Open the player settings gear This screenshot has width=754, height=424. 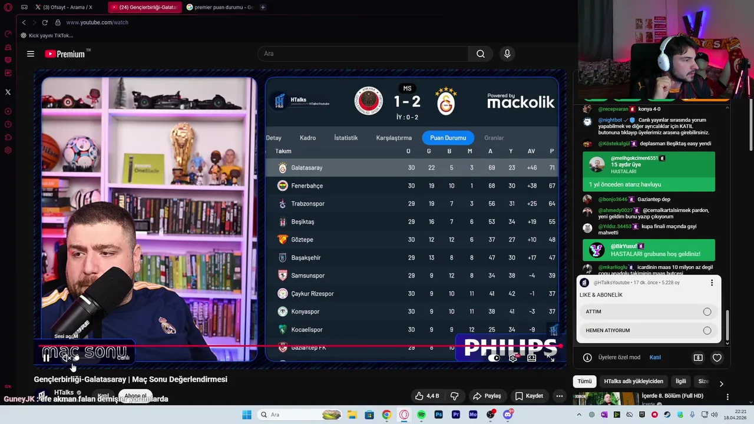click(513, 357)
